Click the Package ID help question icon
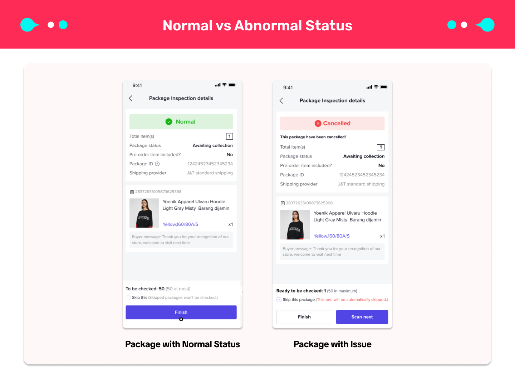Viewport: 515px width, 384px height. click(157, 164)
